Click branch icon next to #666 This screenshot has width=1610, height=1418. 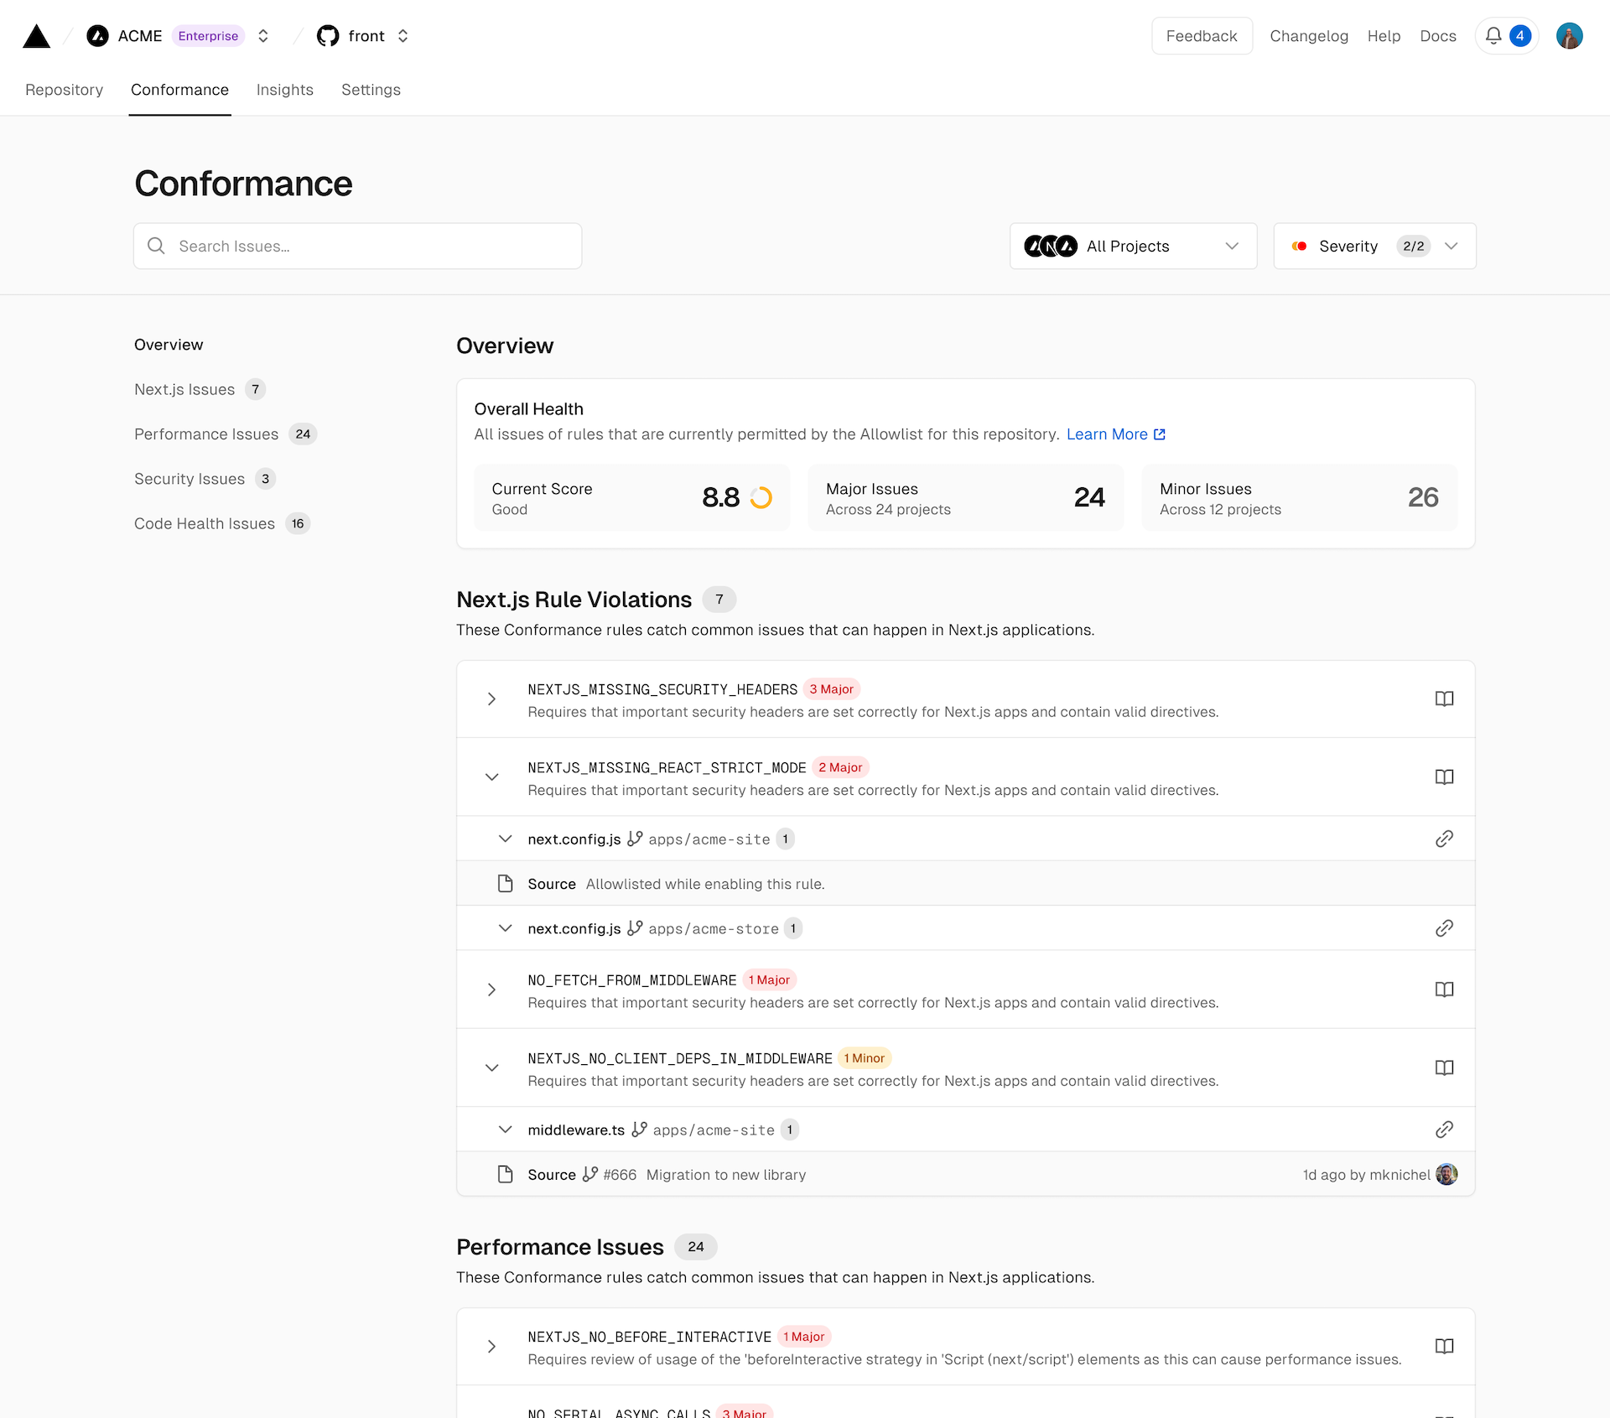590,1174
